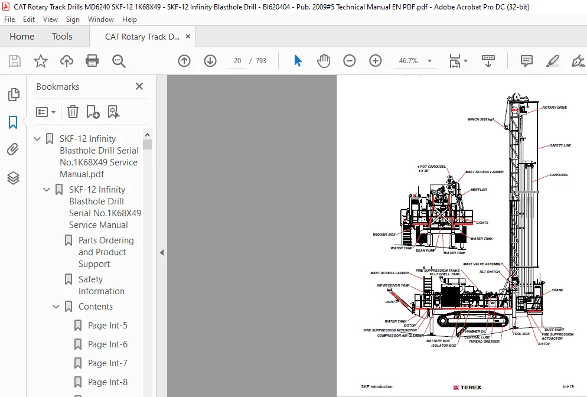Add a comment sticky note
Screen dimensions: 587x397
pyautogui.click(x=526, y=61)
